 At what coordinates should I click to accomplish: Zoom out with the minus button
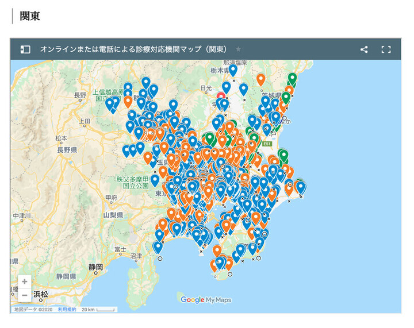[25, 295]
